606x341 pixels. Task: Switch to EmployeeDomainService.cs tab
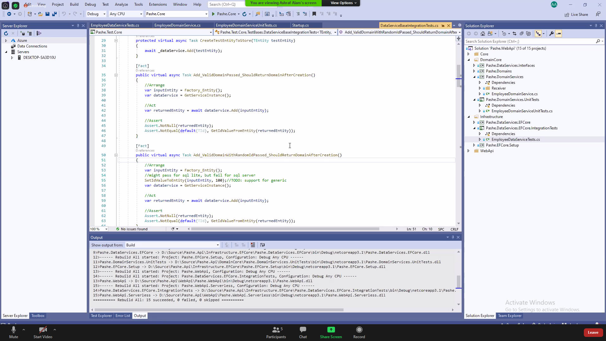coord(177,25)
